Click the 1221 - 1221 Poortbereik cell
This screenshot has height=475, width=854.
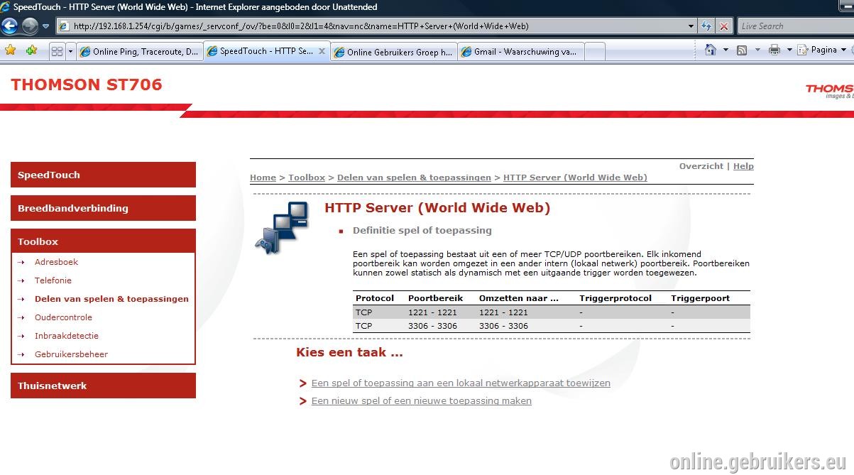click(432, 312)
